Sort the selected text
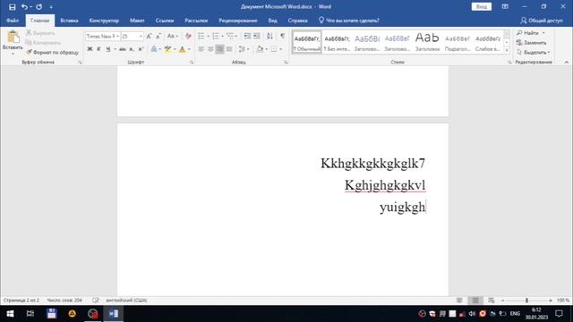Image resolution: width=573 pixels, height=322 pixels. (x=269, y=36)
